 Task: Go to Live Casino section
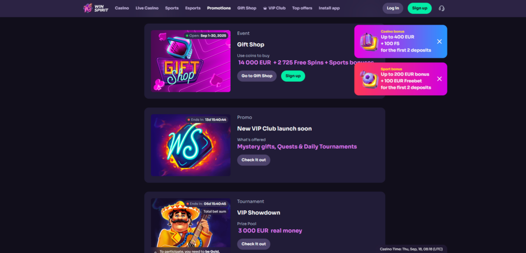coord(147,8)
